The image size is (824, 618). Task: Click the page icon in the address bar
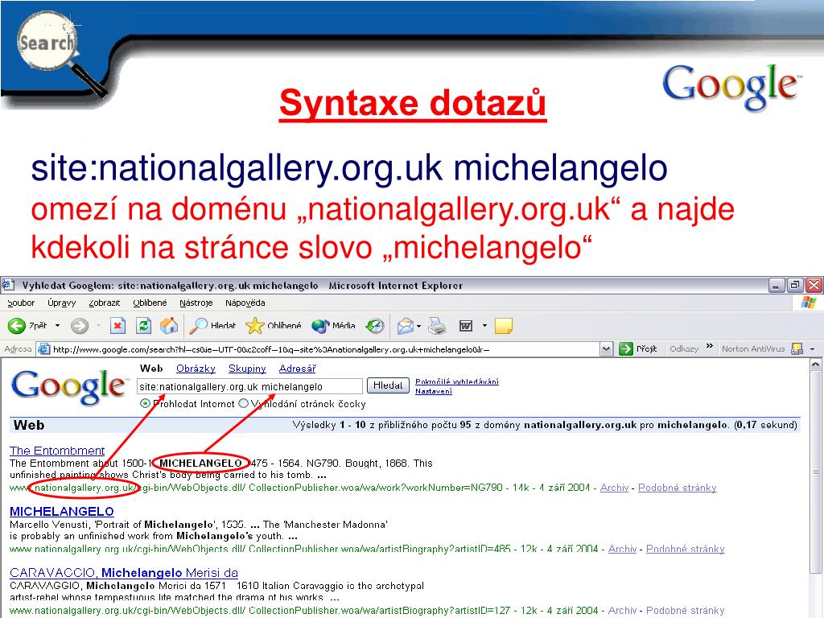pyautogui.click(x=44, y=349)
